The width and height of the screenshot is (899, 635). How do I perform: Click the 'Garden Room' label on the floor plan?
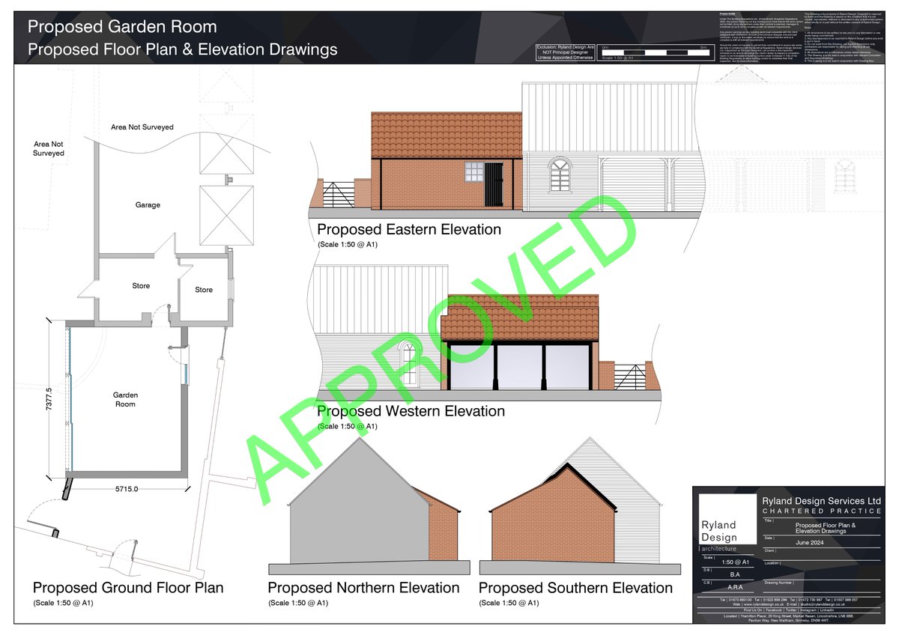[125, 399]
